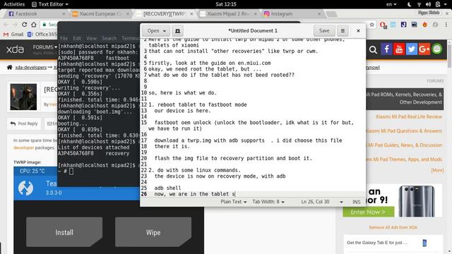Screen dimensions: 452x254
Task: Click Remove All Ads from XDA link
Action: click(393, 227)
